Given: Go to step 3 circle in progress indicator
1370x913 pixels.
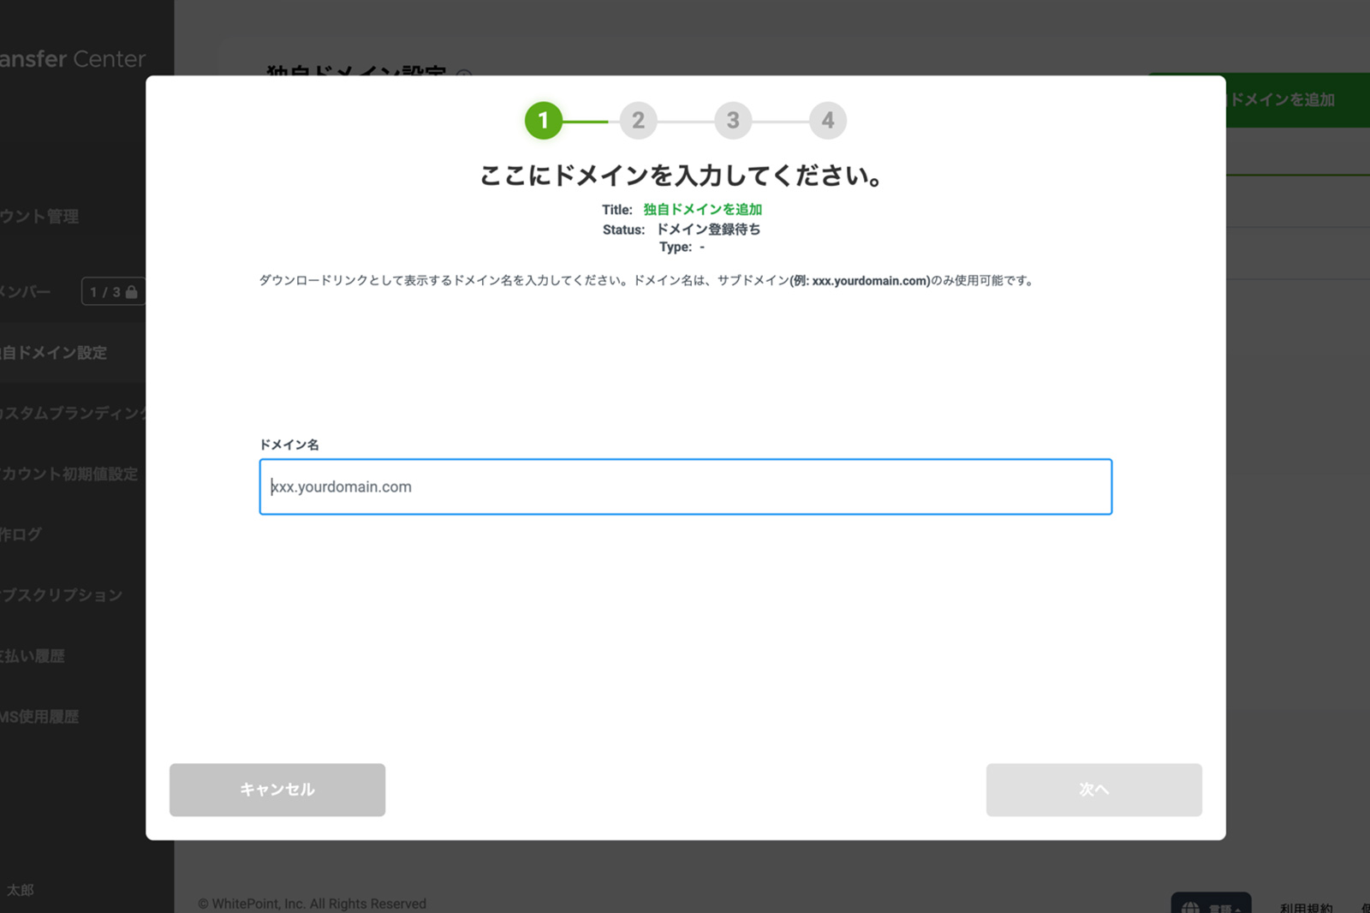Looking at the screenshot, I should [733, 121].
